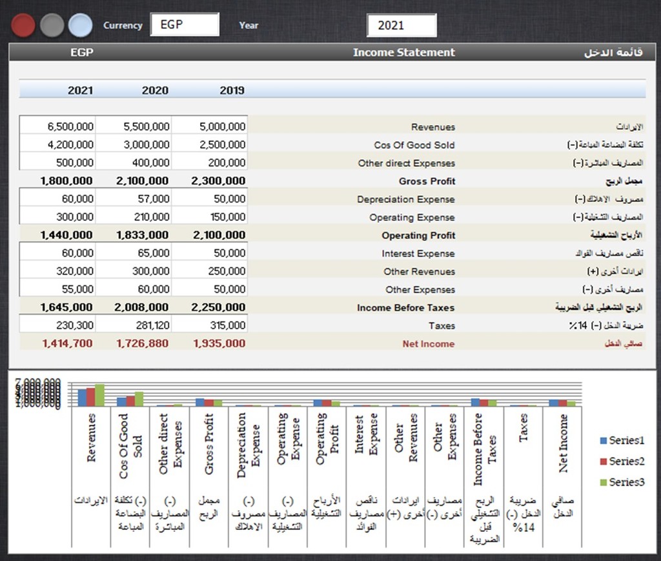
Task: Click the Taxes chart axis label
Action: point(523,428)
